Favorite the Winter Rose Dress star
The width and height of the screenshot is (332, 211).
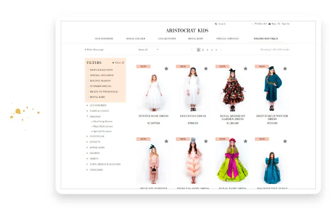point(166,68)
